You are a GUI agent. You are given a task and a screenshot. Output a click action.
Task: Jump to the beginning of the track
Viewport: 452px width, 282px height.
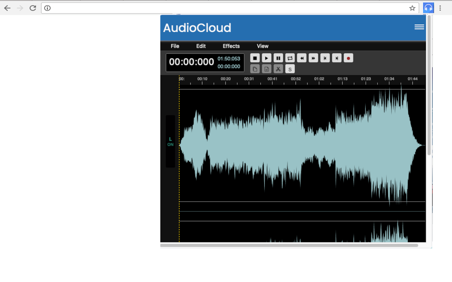325,58
